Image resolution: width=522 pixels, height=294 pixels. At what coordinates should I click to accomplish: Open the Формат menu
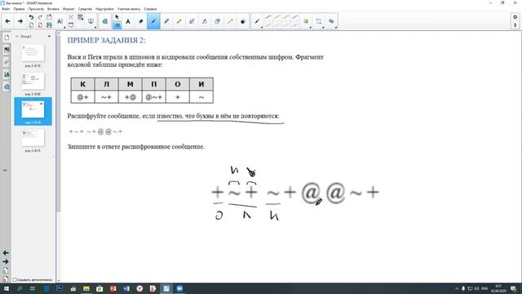pyautogui.click(x=69, y=9)
